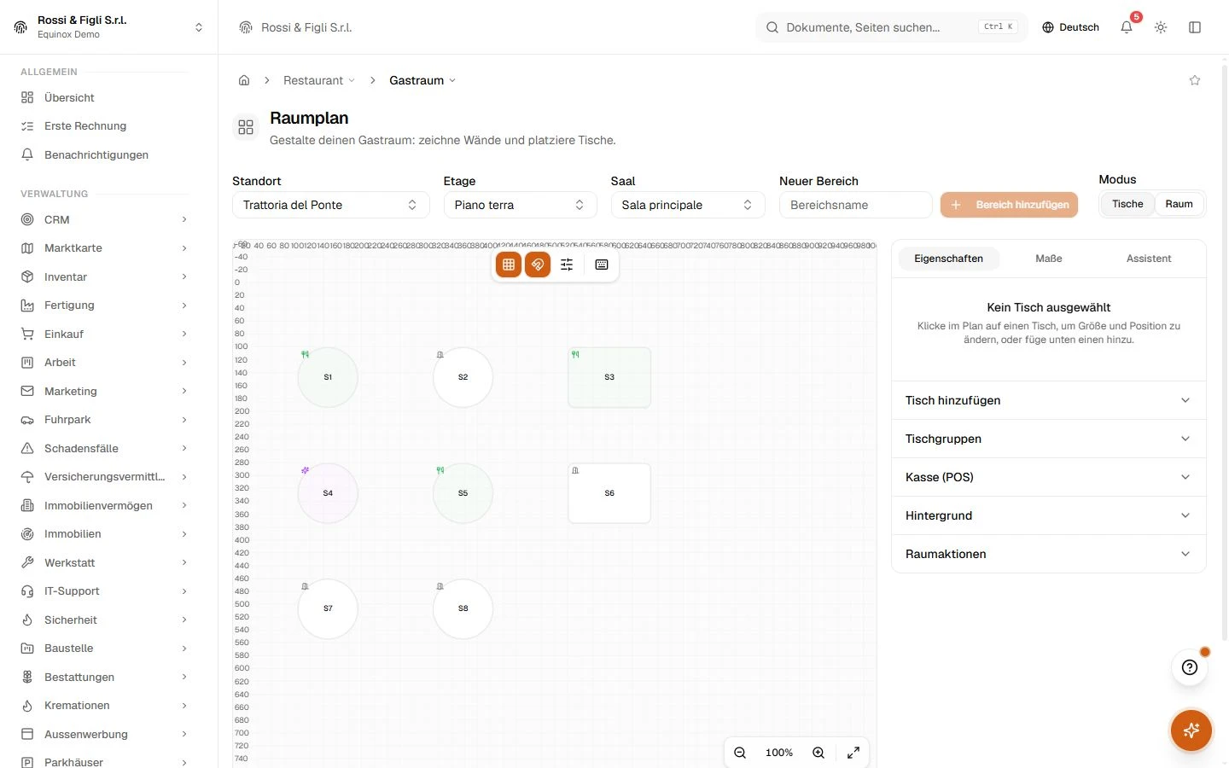Expand the Kasse (POS) section

click(x=1049, y=477)
